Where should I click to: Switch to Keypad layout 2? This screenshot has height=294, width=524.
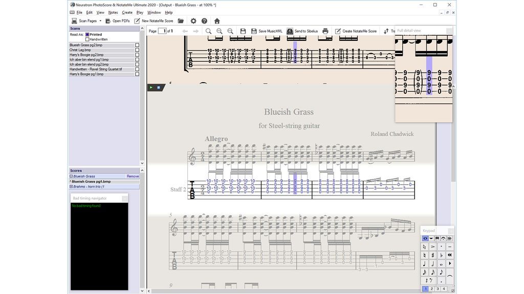click(x=431, y=288)
